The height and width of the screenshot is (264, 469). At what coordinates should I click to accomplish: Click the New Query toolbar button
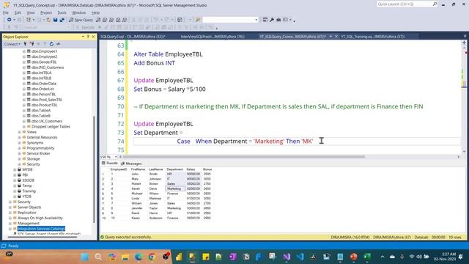[81, 20]
